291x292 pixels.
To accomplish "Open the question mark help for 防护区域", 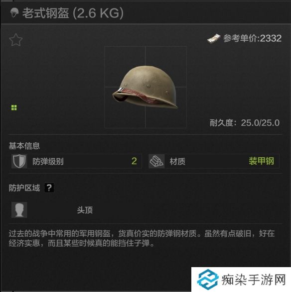I will pyautogui.click(x=49, y=188).
